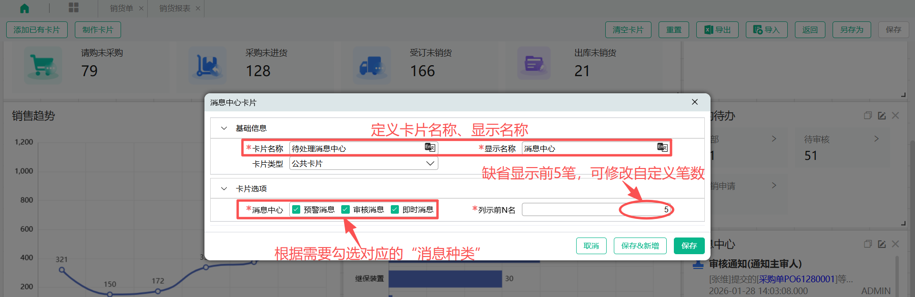Screen dimensions: 915x297
Task: Toggle the 审核消息 checkbox
Action: pos(346,209)
